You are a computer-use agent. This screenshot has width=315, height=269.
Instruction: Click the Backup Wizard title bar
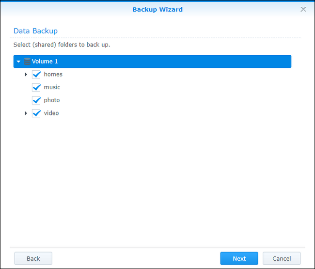pyautogui.click(x=157, y=9)
